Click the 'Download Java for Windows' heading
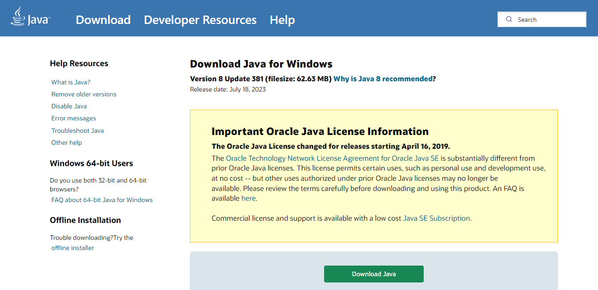Screen dimensions: 598x290 [261, 64]
